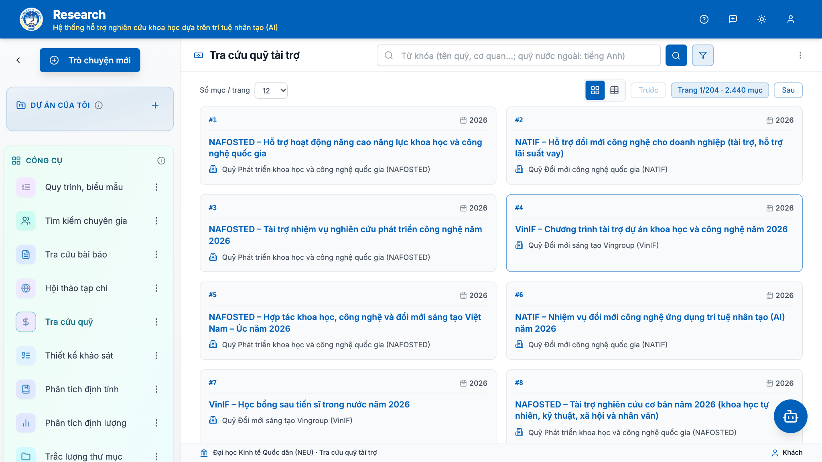
Task: Start a new chat with Trò chuyện mới
Action: pyautogui.click(x=90, y=60)
